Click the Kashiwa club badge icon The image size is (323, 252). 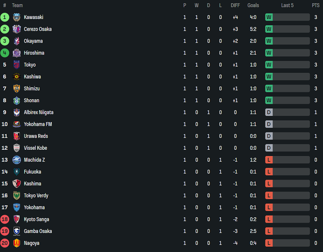click(x=17, y=77)
